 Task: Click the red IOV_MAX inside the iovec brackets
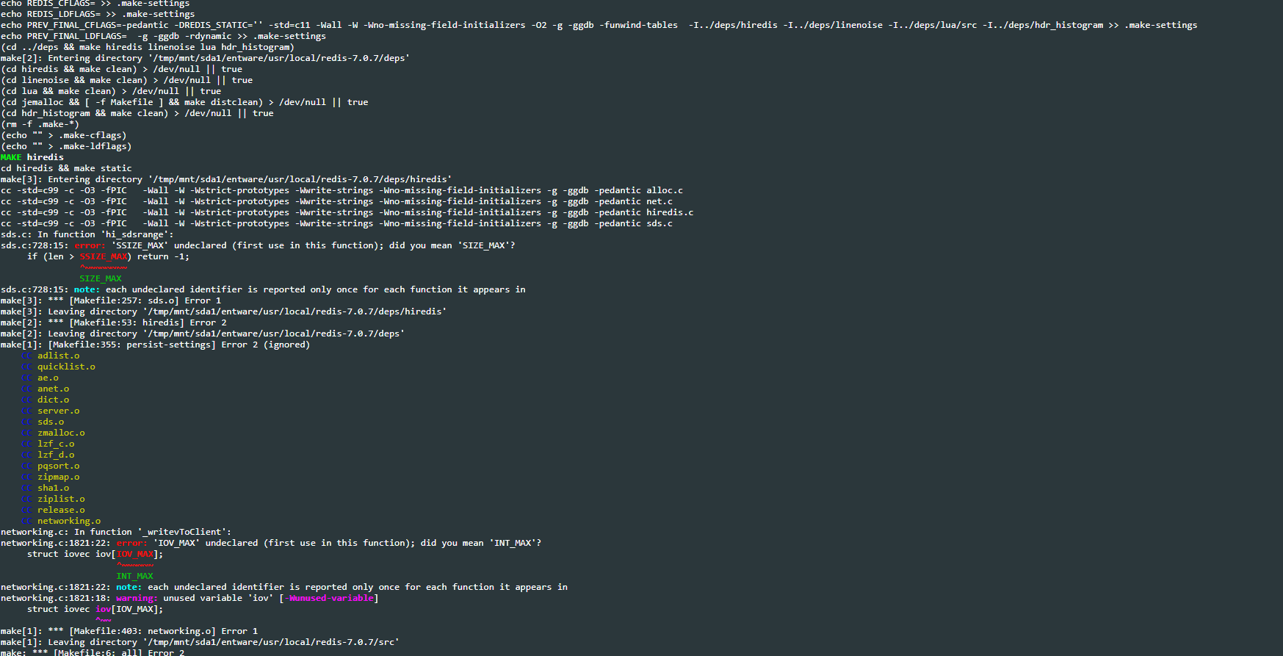pos(135,554)
